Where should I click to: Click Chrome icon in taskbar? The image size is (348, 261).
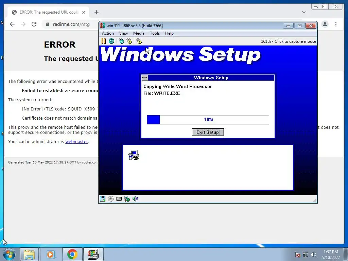tap(72, 254)
